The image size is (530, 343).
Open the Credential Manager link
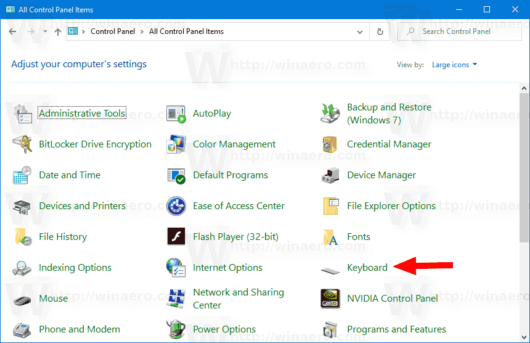point(389,144)
